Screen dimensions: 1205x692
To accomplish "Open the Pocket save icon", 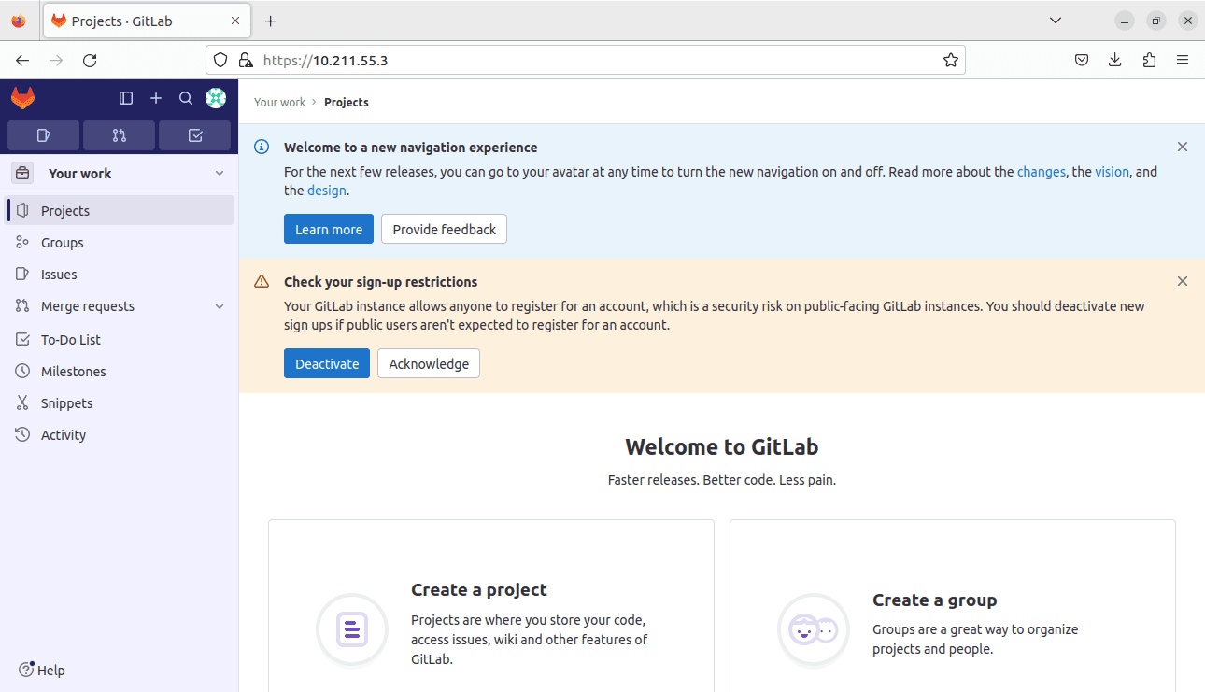I will tap(1081, 60).
